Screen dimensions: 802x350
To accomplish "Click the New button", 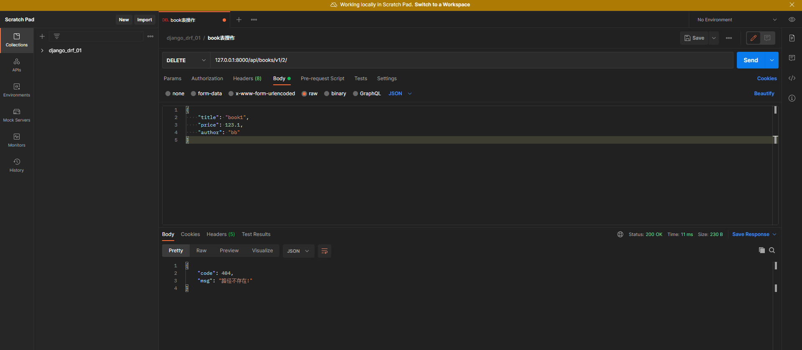I will [x=124, y=20].
